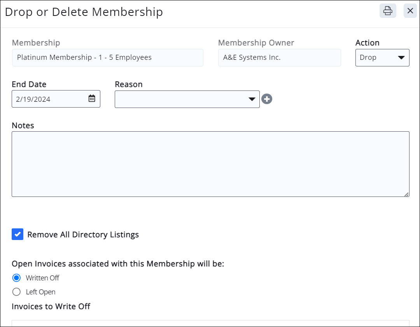
Task: Click the plus icon to add reason
Action: coord(267,99)
